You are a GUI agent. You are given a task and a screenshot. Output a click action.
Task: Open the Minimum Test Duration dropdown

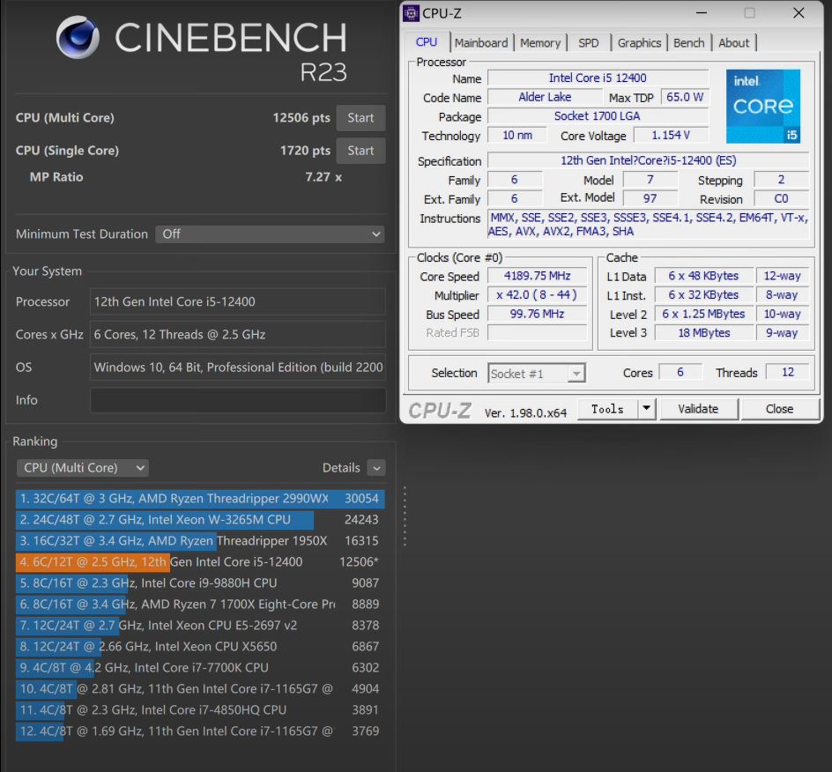click(x=270, y=234)
